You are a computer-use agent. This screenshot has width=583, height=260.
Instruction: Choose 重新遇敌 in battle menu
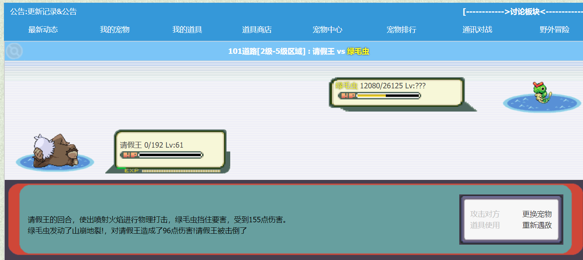click(x=537, y=225)
